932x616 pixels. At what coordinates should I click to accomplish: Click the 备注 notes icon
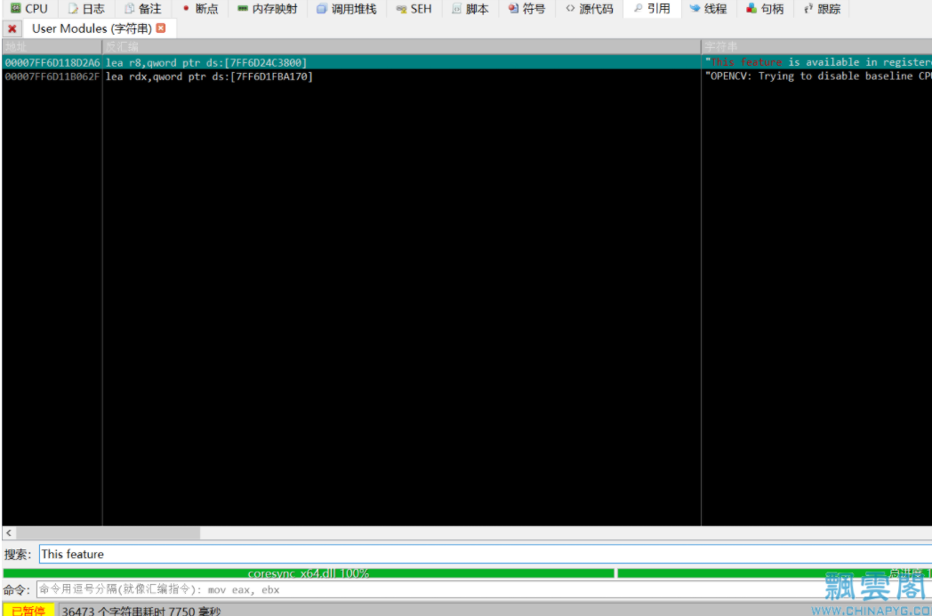pos(129,8)
